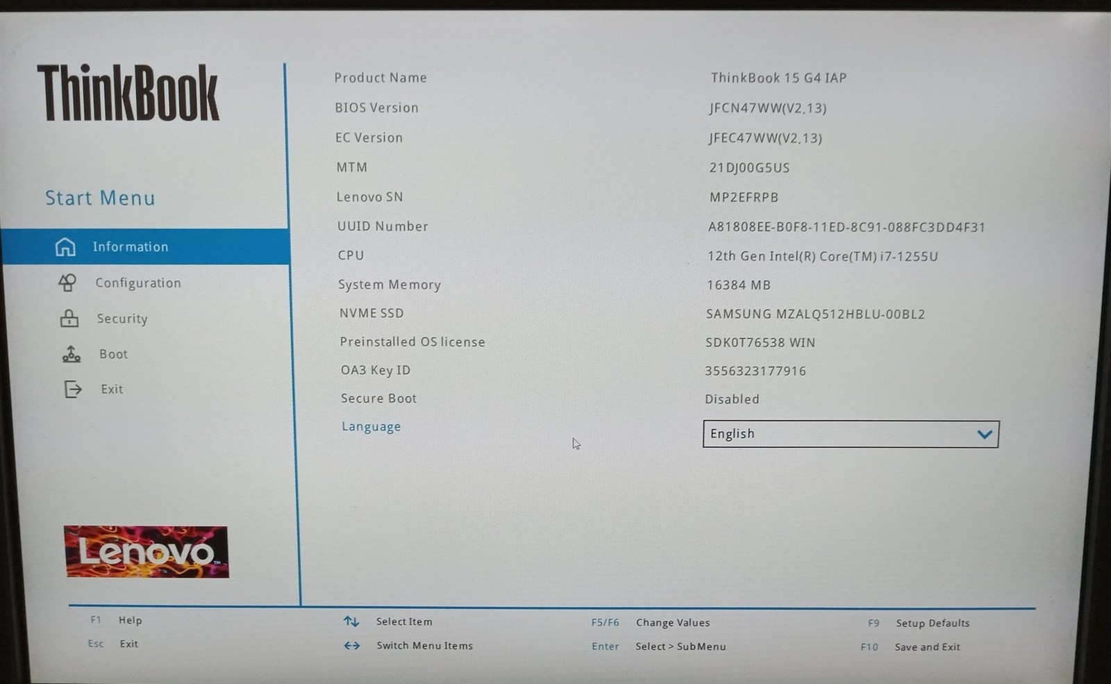This screenshot has height=684, width=1111.
Task: Click the Exit door-arrow icon
Action: pyautogui.click(x=73, y=389)
